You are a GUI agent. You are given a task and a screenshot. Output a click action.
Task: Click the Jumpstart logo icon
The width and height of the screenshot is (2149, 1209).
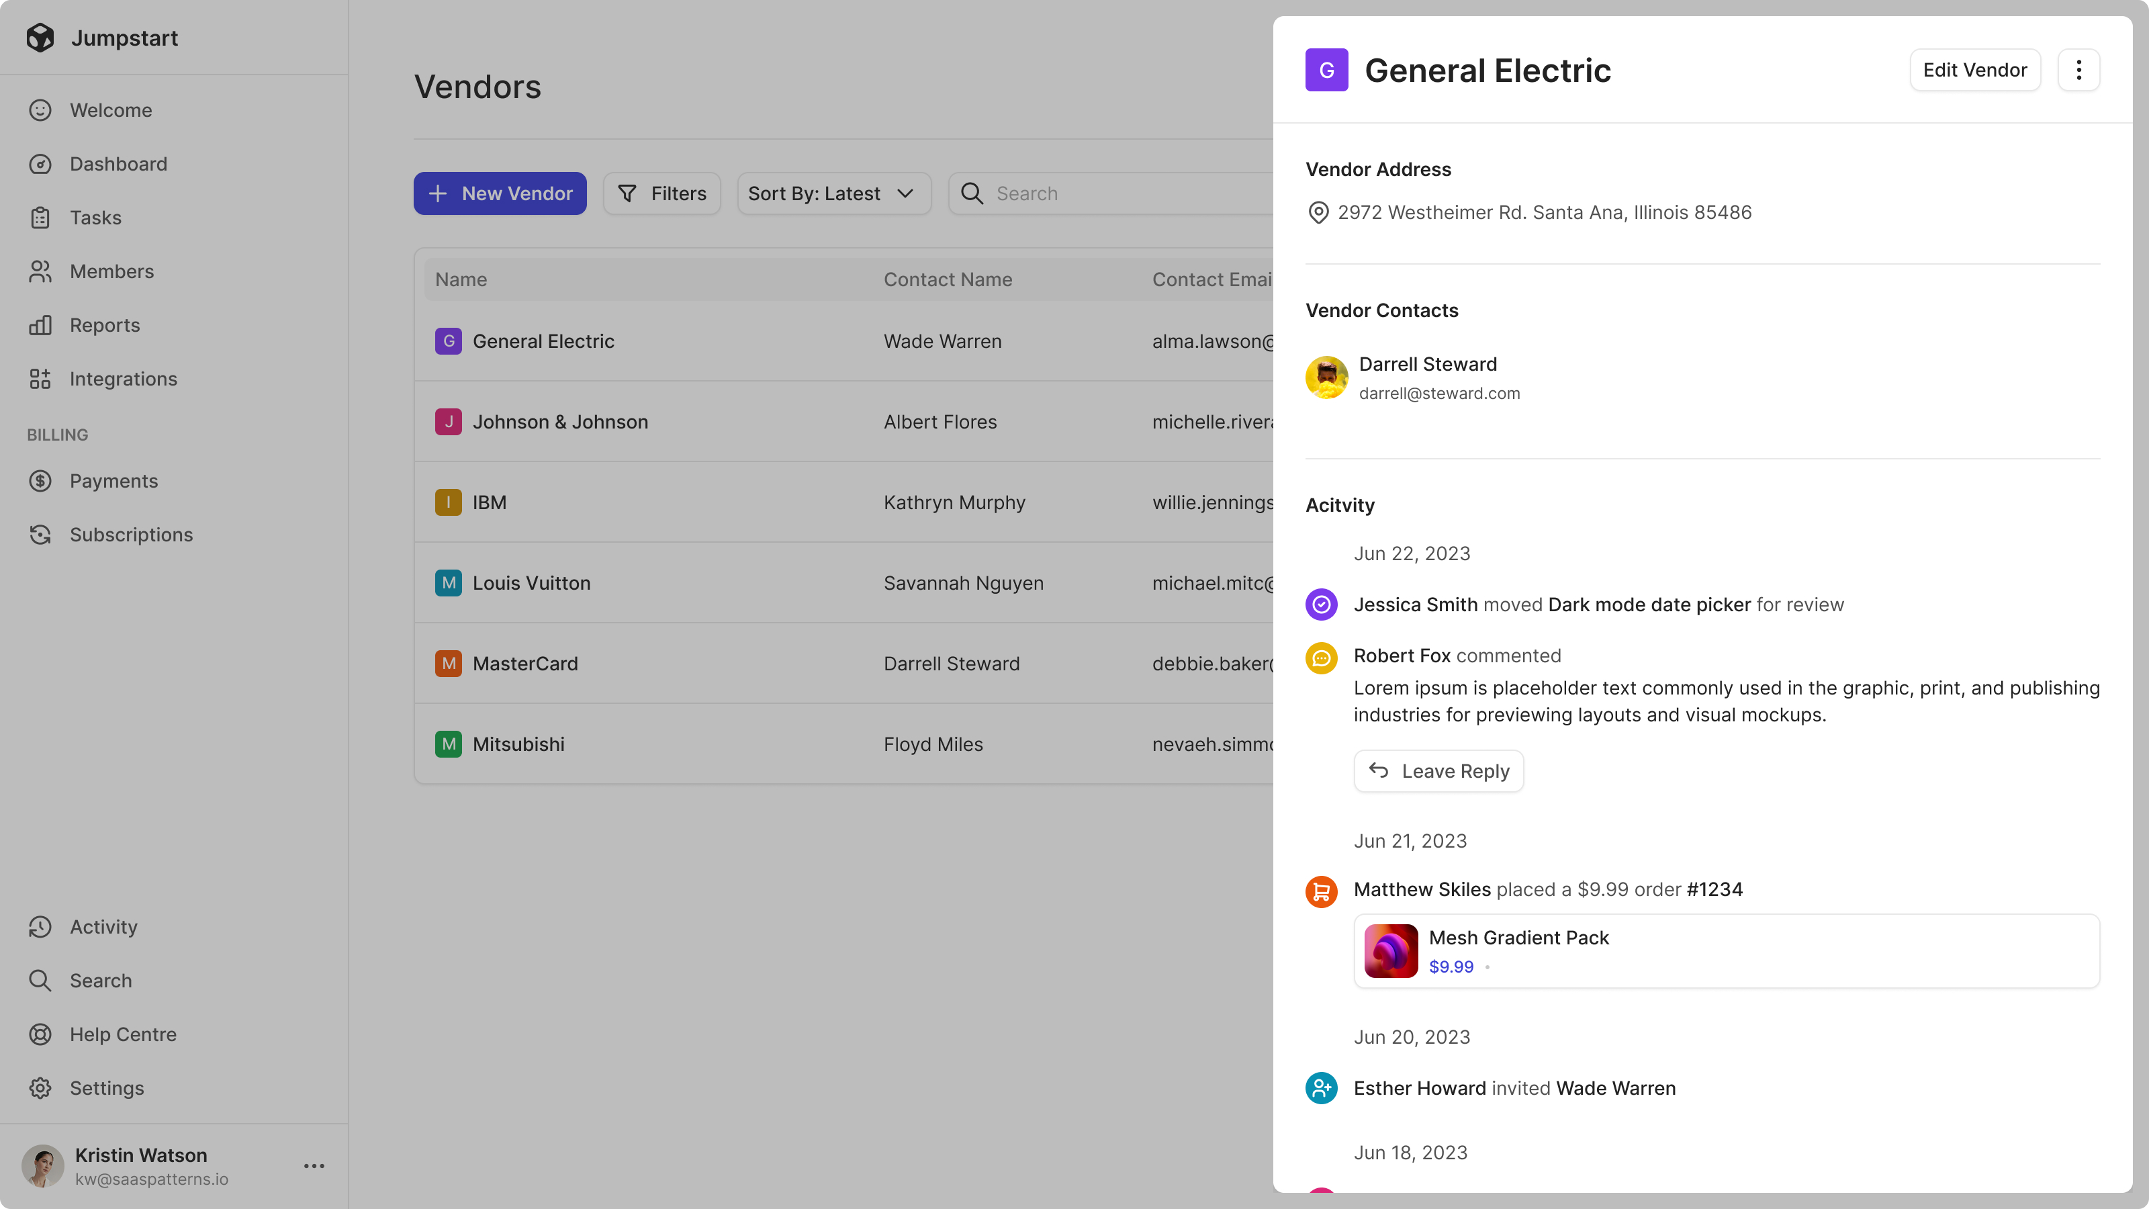[x=40, y=38]
